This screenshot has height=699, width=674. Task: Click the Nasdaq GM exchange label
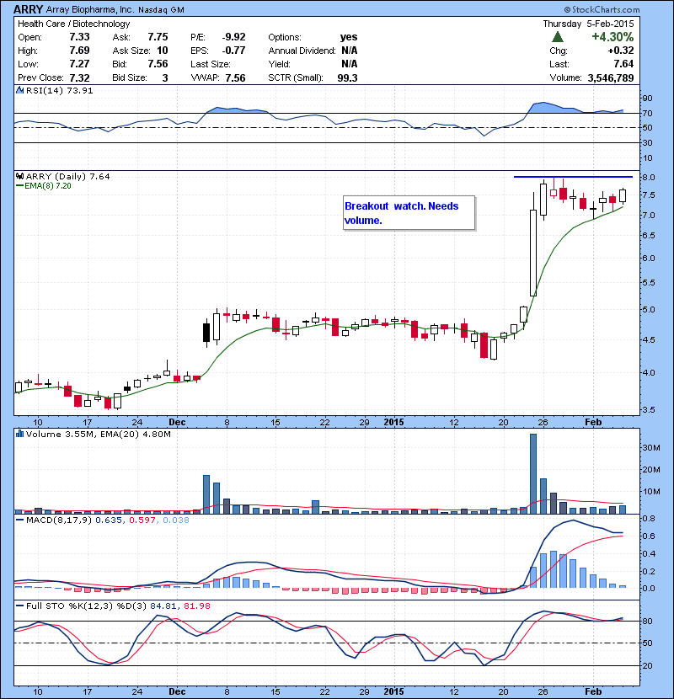pos(161,10)
